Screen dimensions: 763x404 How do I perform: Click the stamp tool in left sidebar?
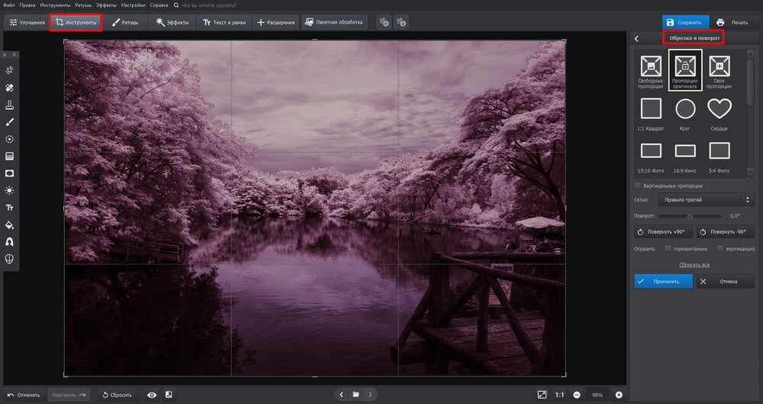coord(10,105)
